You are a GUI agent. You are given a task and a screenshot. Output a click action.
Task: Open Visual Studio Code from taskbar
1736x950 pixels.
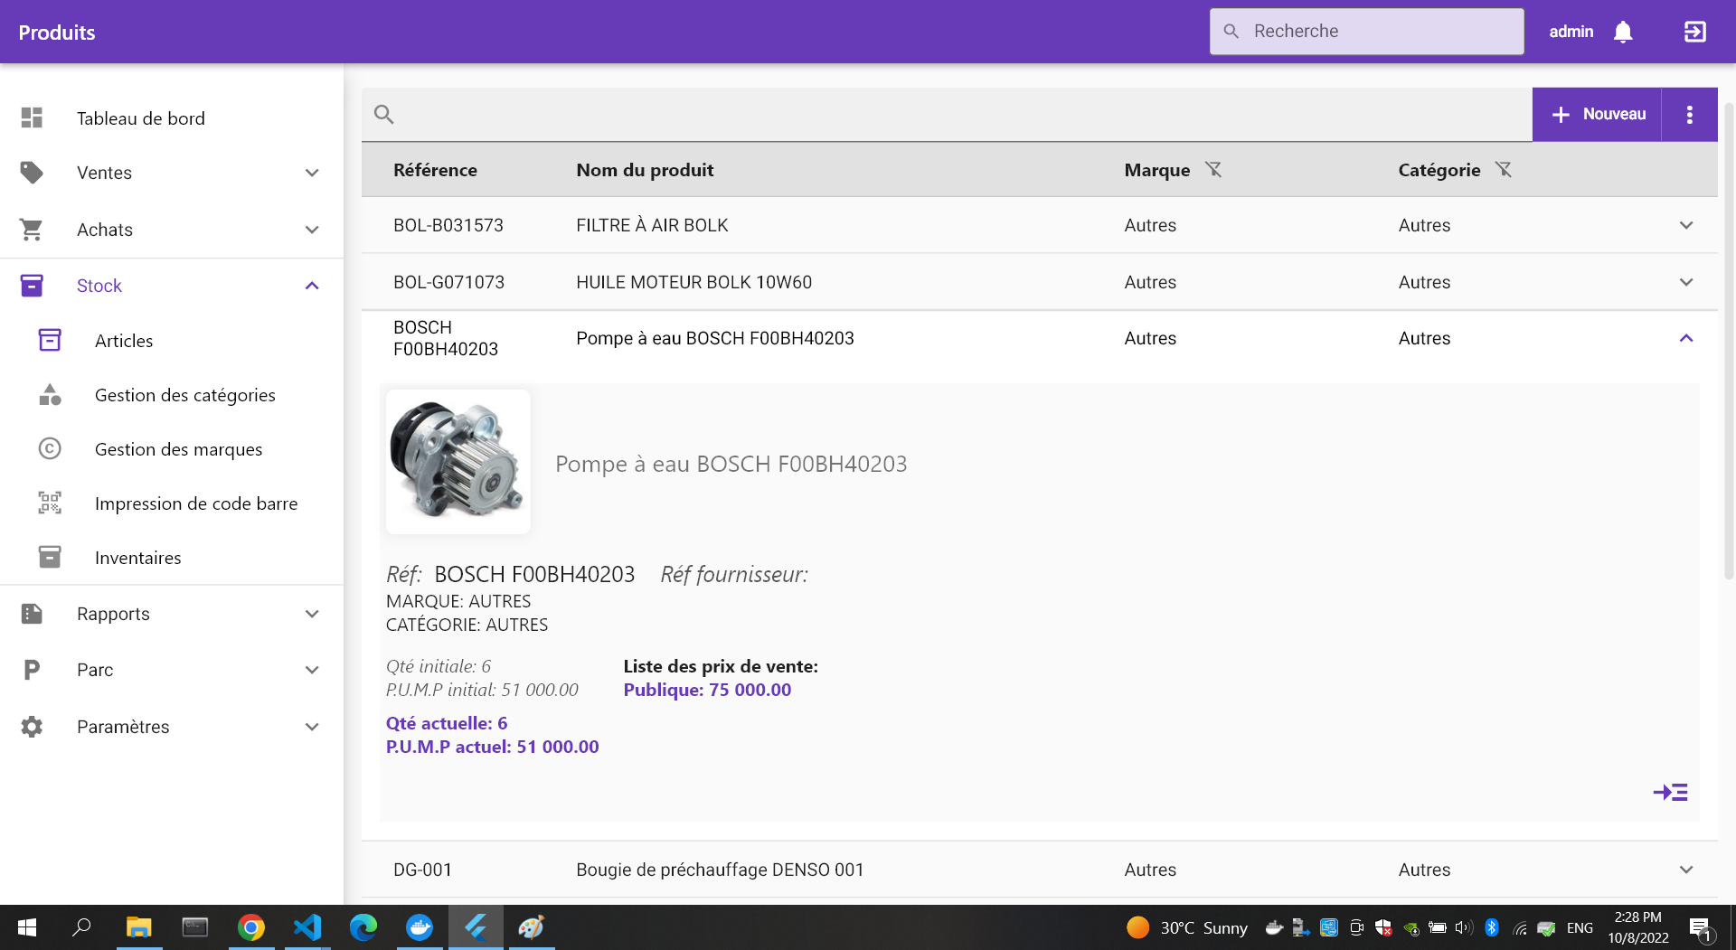(x=307, y=927)
